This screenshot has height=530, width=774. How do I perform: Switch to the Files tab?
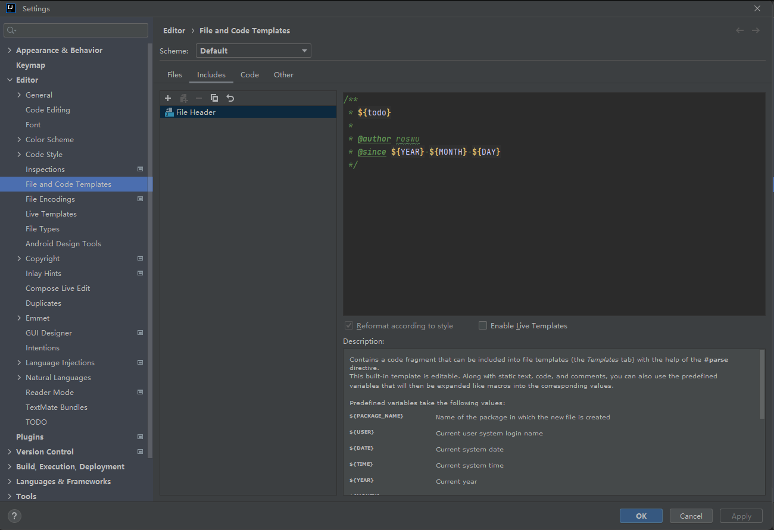tap(174, 74)
